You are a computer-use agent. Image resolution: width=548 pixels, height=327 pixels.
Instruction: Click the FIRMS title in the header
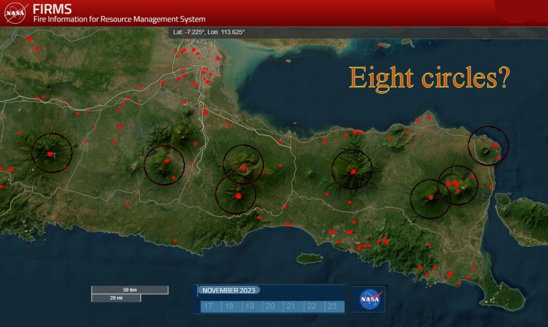pos(52,9)
